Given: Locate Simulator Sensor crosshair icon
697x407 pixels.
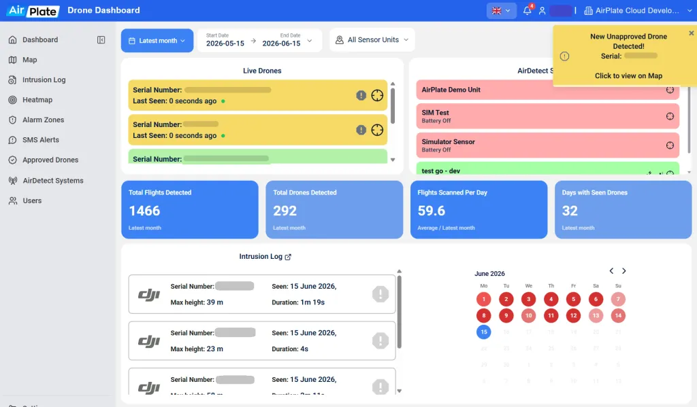Looking at the screenshot, I should click(670, 145).
